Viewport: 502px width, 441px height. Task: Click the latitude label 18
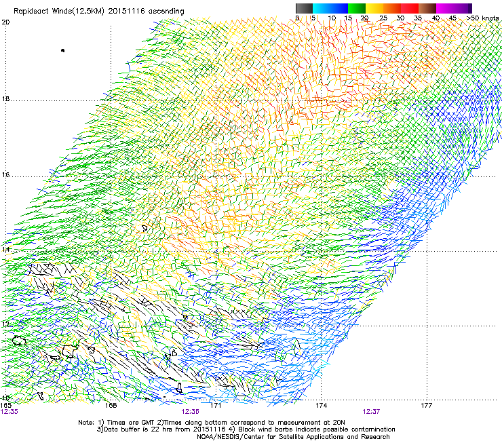tap(5, 99)
